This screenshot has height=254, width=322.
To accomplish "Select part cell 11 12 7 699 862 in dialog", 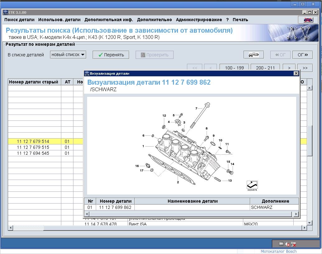I will click(115, 207).
